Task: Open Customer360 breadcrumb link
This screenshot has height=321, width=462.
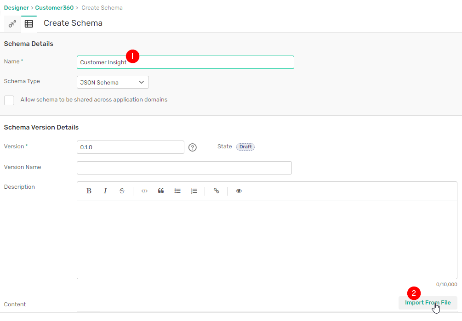Action: tap(54, 8)
